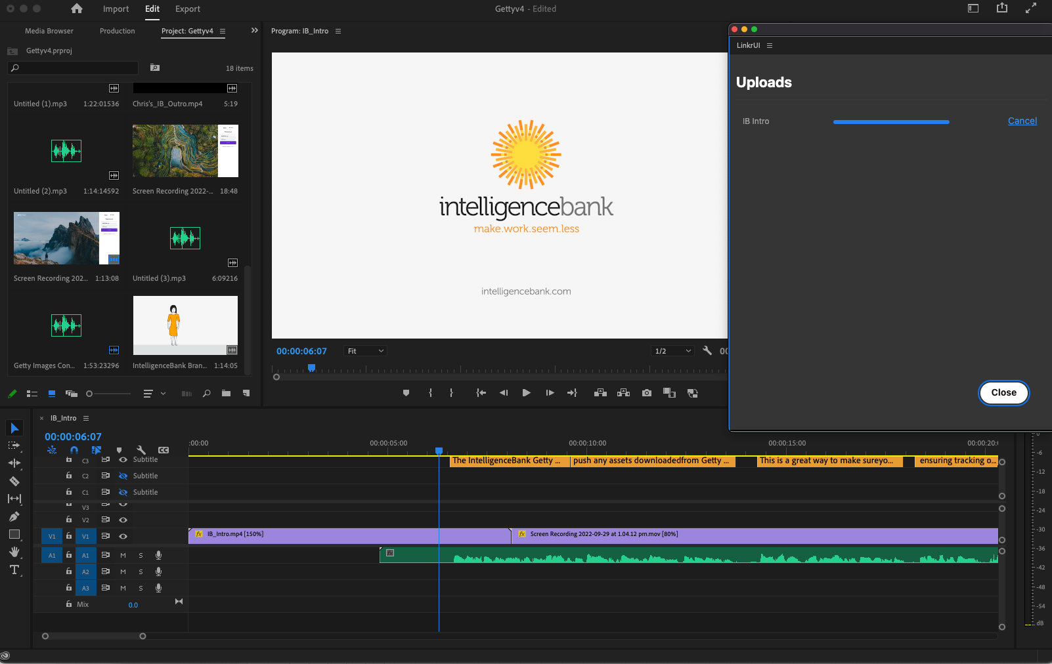Screen dimensions: 1052x664
Task: Click the project panel thumbnail zoom slider
Action: (x=90, y=394)
